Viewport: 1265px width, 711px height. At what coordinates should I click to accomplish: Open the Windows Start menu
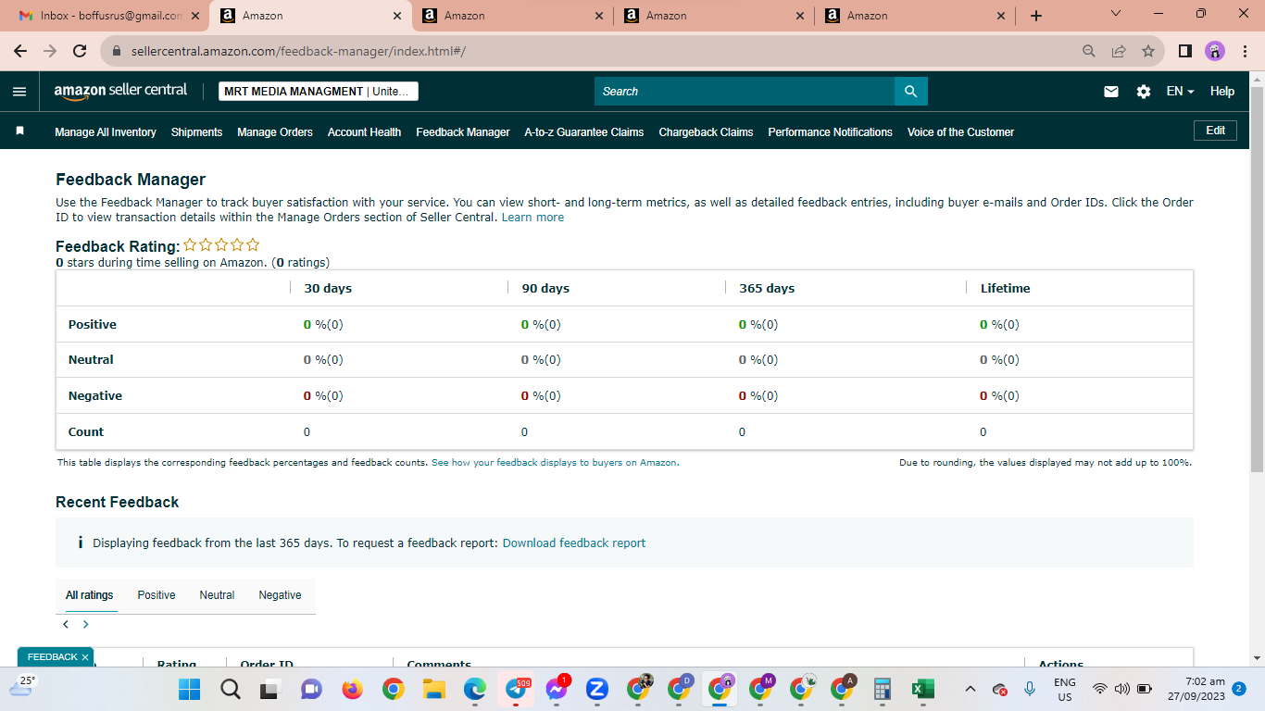pos(189,689)
